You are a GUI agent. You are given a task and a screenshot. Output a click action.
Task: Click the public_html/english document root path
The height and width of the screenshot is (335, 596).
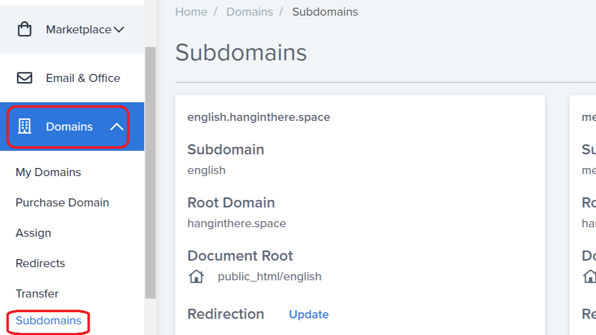270,276
